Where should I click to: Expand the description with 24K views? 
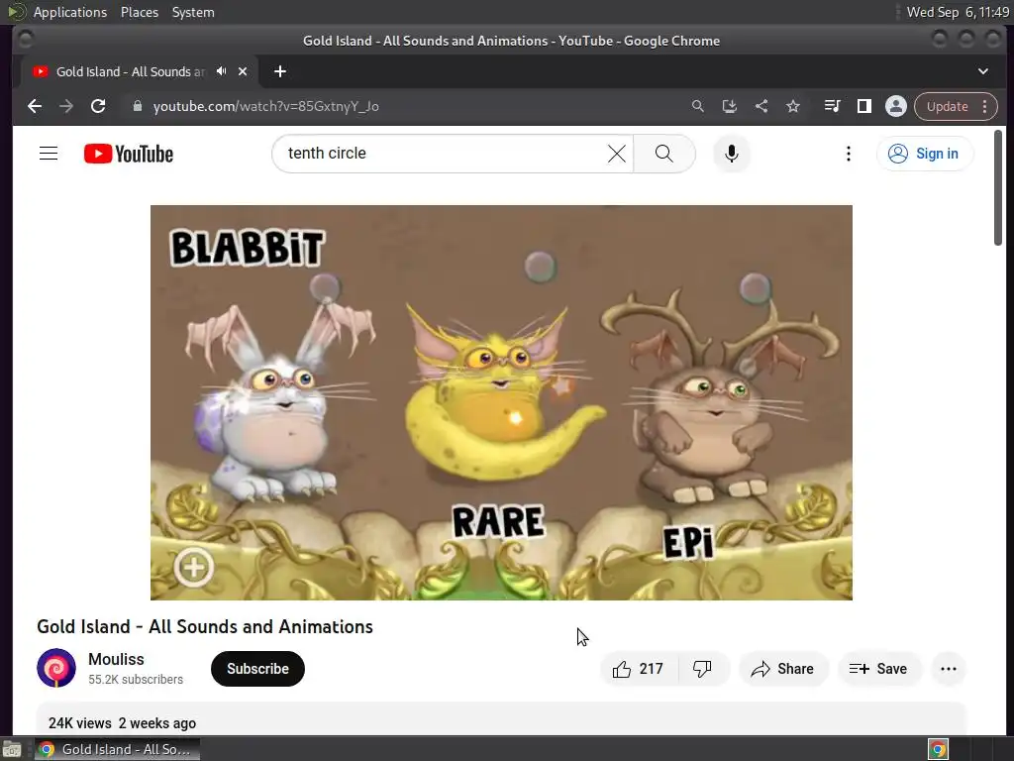tap(501, 719)
